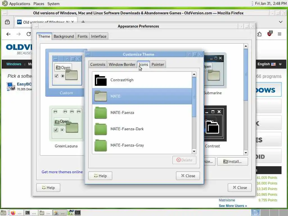This screenshot has height=216, width=288.
Task: Click the MATE-Faenza-Dark list row text
Action: (127, 129)
